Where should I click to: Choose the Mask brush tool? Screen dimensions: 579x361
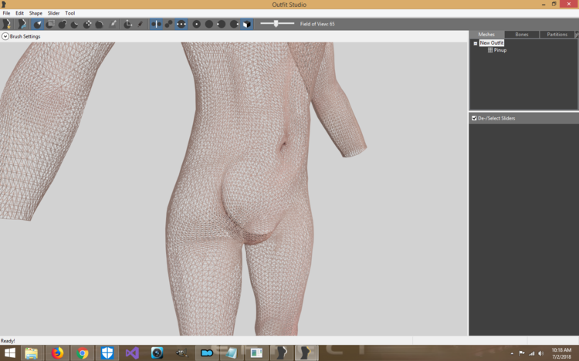(x=50, y=24)
